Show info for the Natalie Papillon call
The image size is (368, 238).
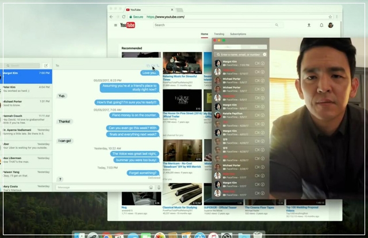263,115
